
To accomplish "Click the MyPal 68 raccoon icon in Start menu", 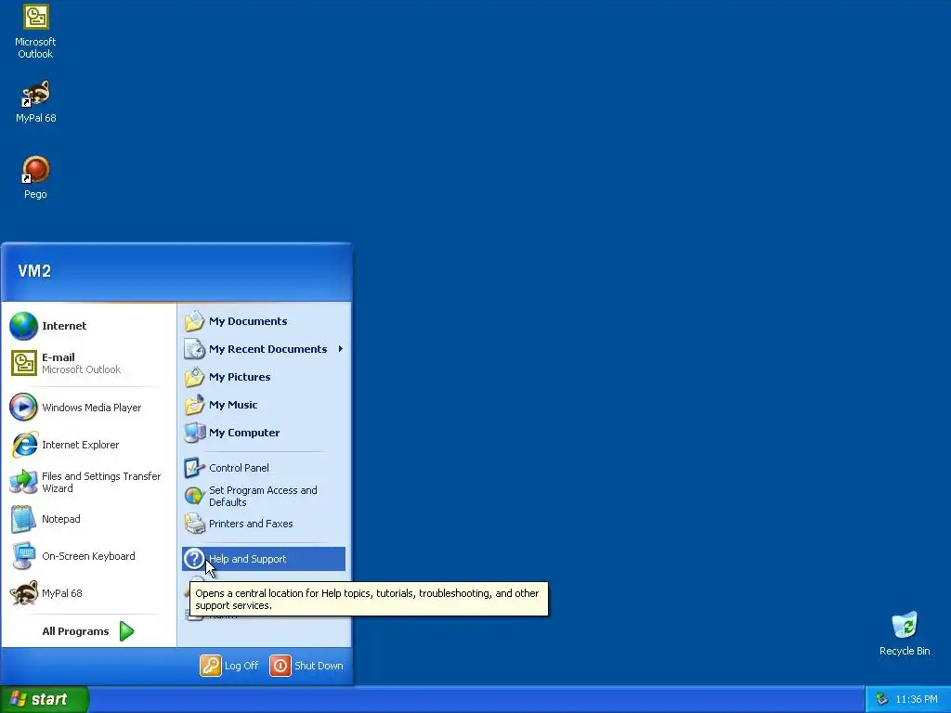I will [23, 593].
